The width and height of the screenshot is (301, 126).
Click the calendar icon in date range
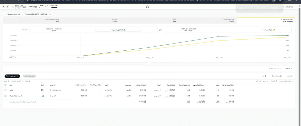[50, 15]
